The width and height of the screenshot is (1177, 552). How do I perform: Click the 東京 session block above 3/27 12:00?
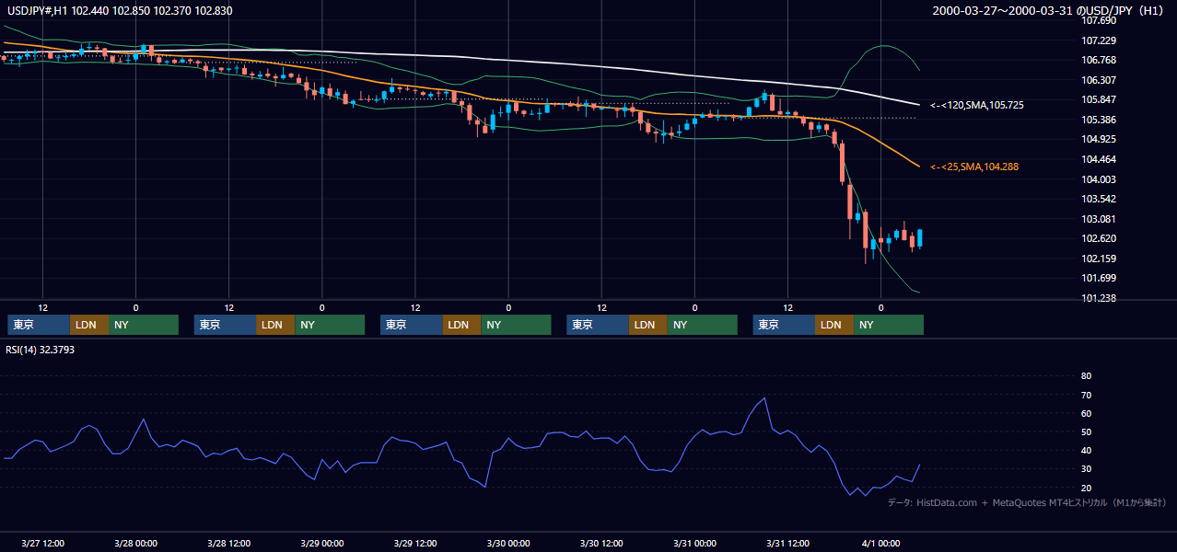[39, 325]
